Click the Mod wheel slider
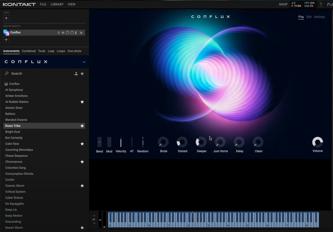333x232 pixels. [109, 142]
